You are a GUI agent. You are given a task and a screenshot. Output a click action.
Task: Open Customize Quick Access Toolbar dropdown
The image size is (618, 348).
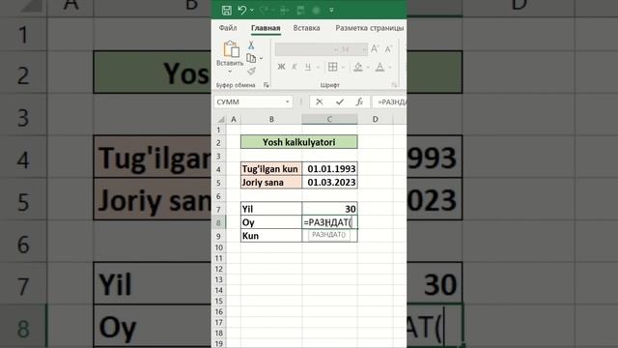(332, 11)
